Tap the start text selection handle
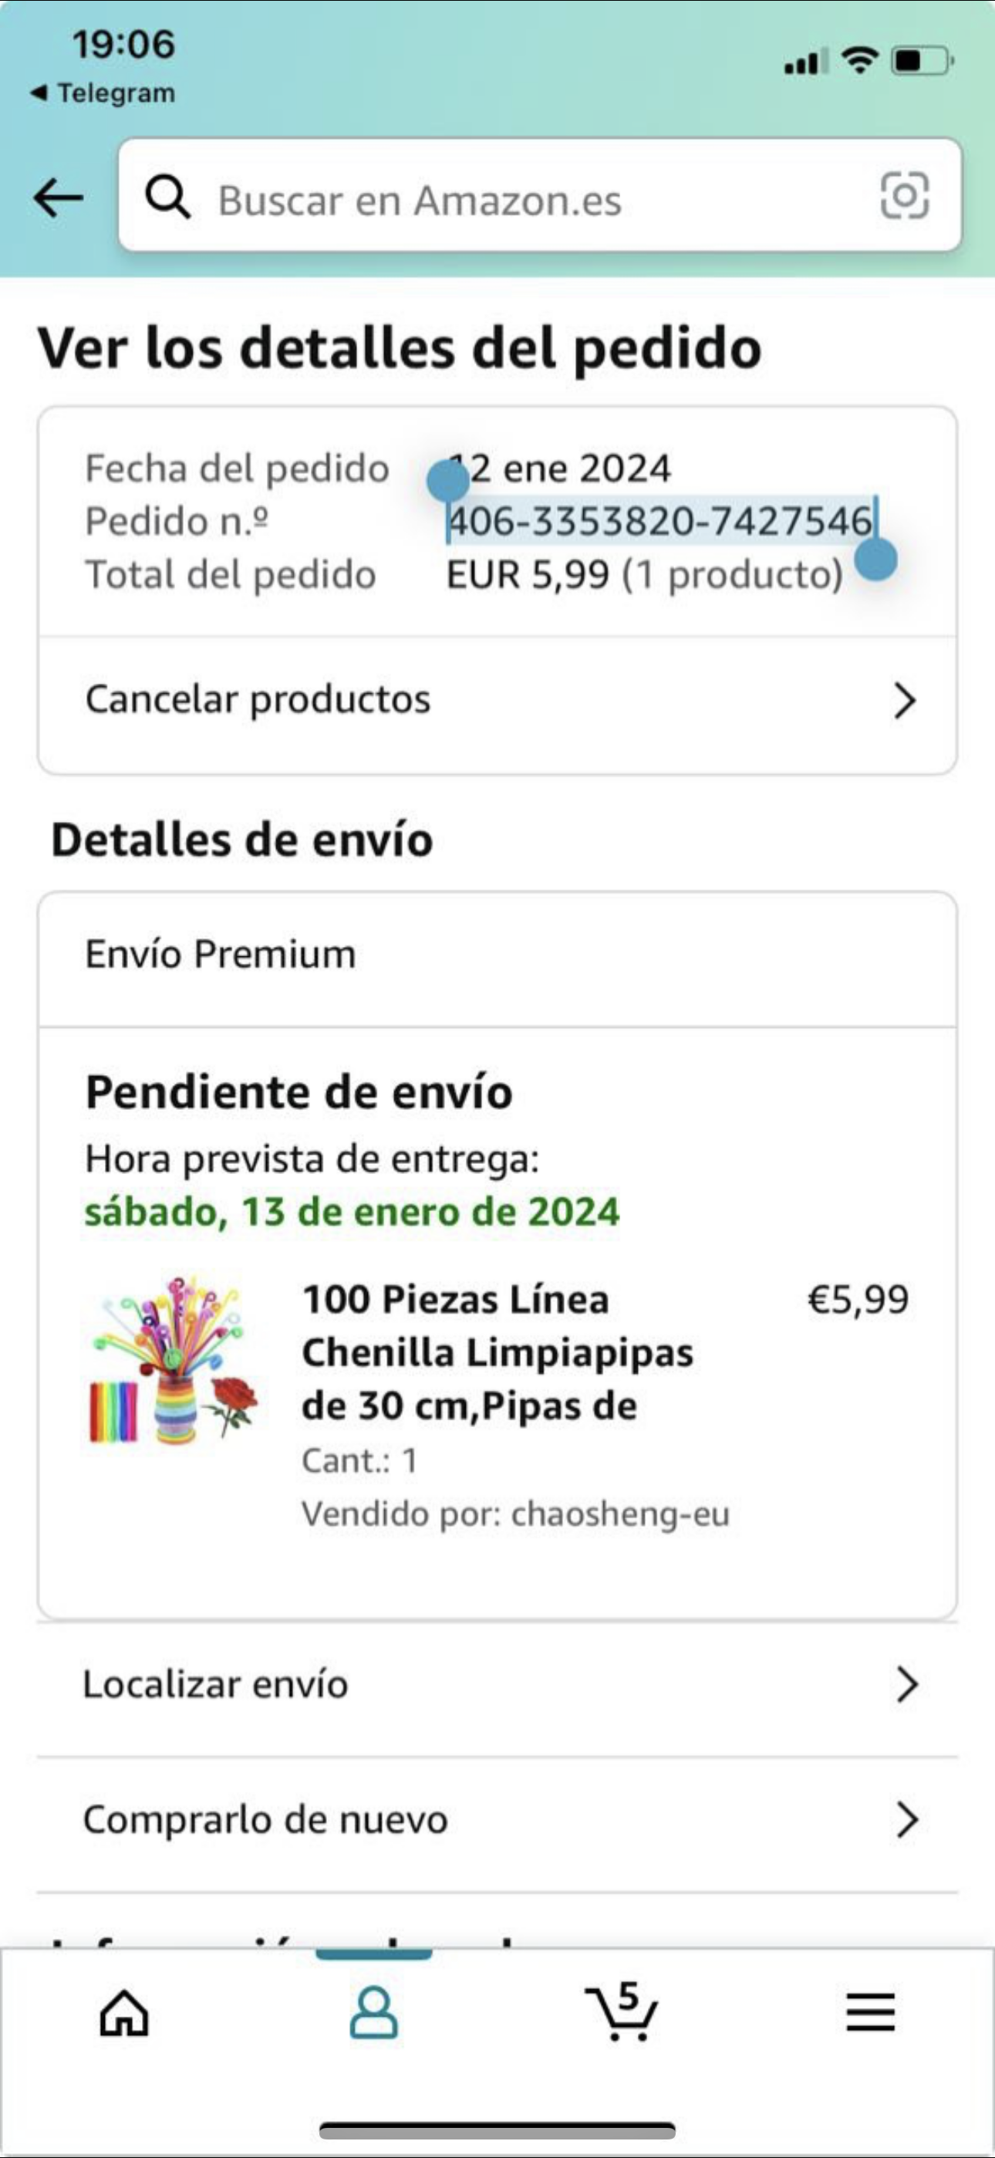This screenshot has width=995, height=2158. (448, 481)
